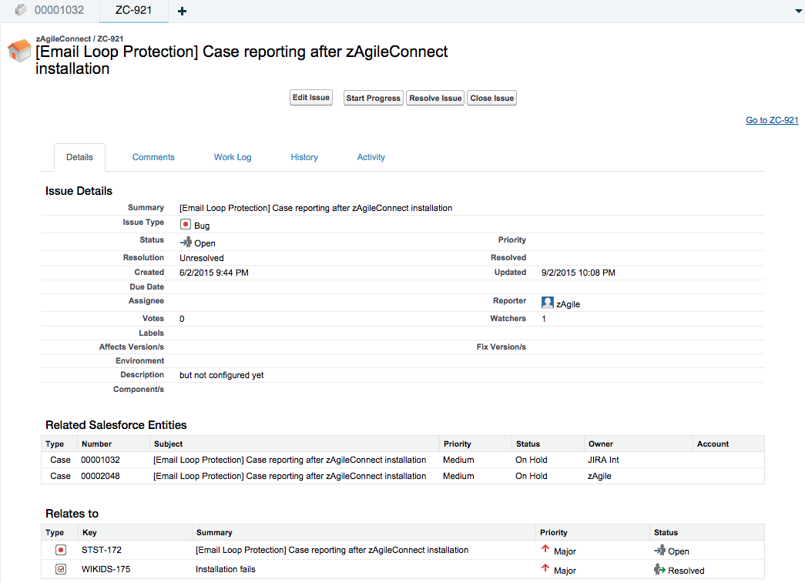Open the STST-172 issue link
The image size is (805, 583).
[x=102, y=550]
